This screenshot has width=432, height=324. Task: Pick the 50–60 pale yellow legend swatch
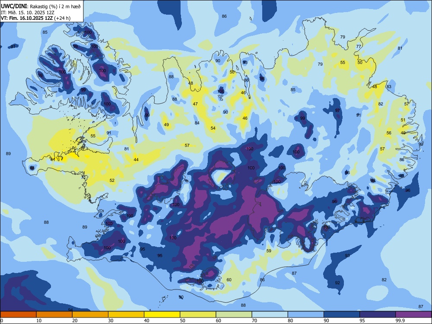pyautogui.click(x=198, y=314)
